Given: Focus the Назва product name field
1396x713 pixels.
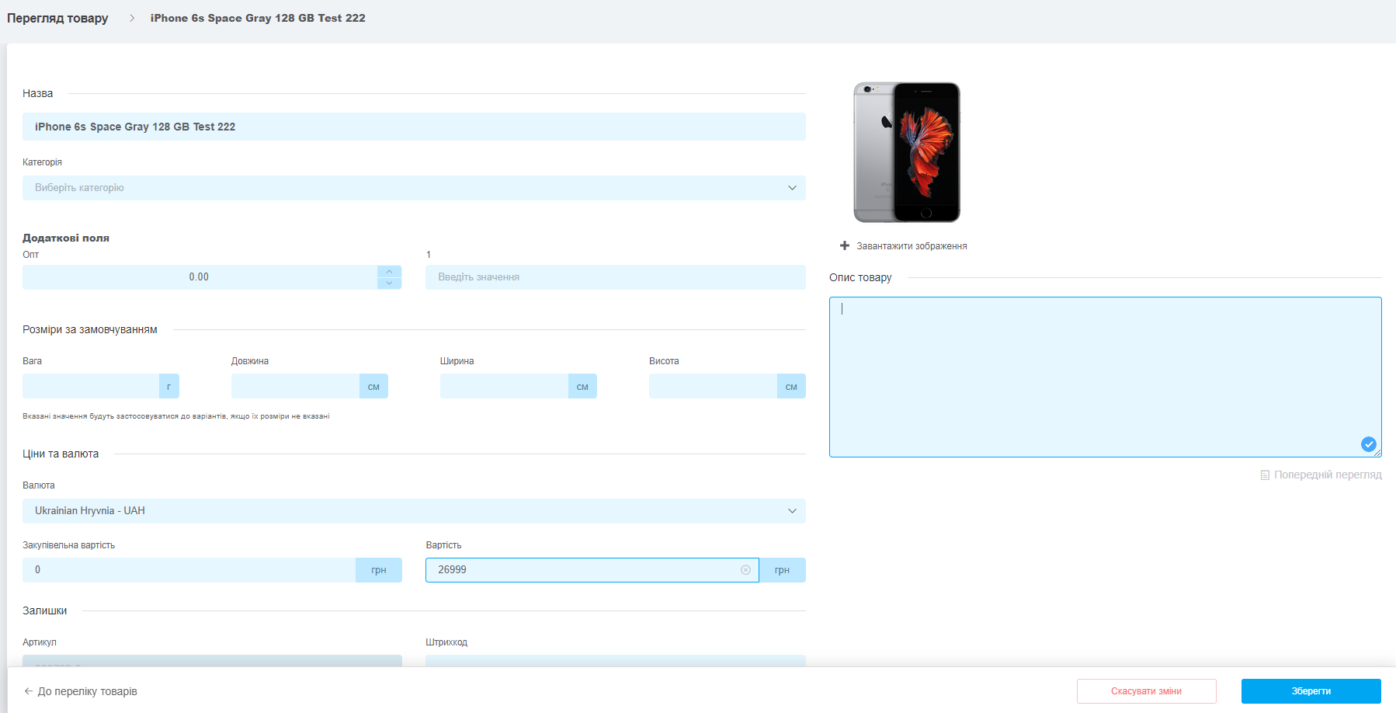Looking at the screenshot, I should point(414,127).
